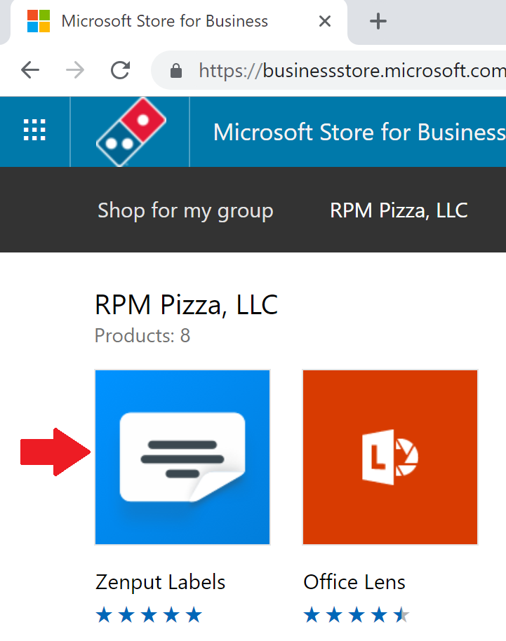This screenshot has width=506, height=641.
Task: Click the Zenput Labels star rating
Action: point(149,615)
